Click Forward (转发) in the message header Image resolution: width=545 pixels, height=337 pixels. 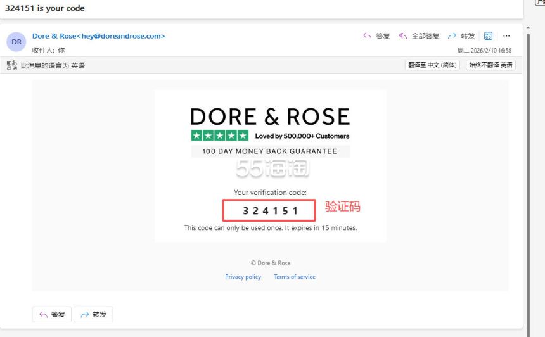click(461, 36)
